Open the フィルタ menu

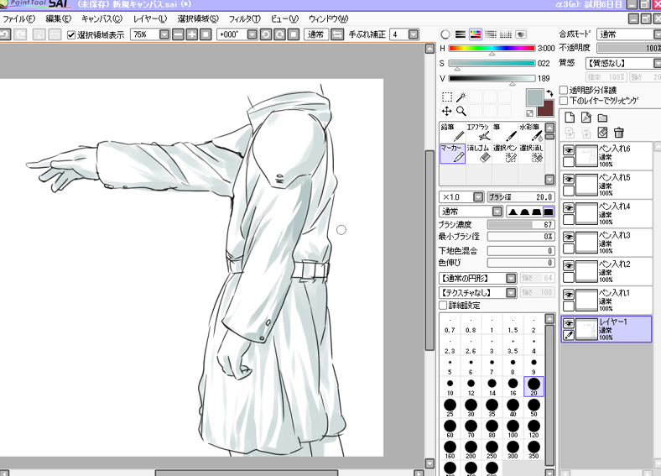pos(244,18)
